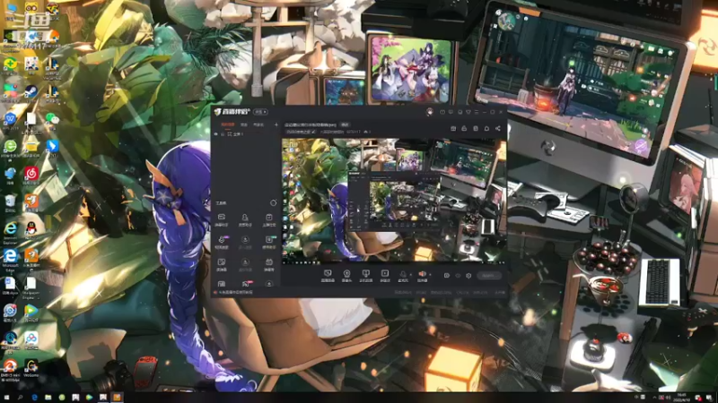
Task: Click the round settings icon on the tools header
Action: [274, 202]
